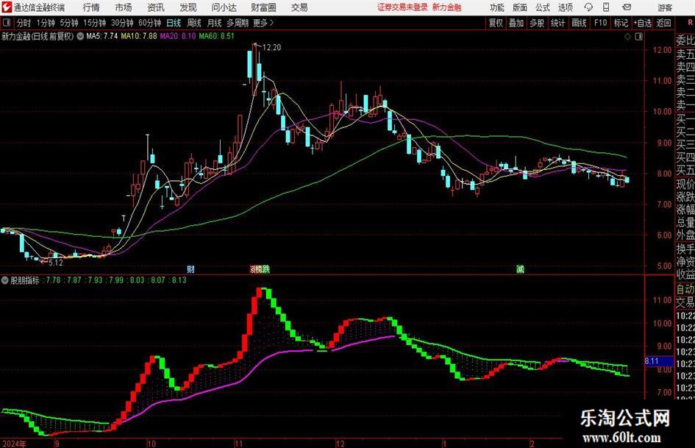Click the 2024年 date axis label
Viewport: 695px width, 448px height.
(14, 444)
